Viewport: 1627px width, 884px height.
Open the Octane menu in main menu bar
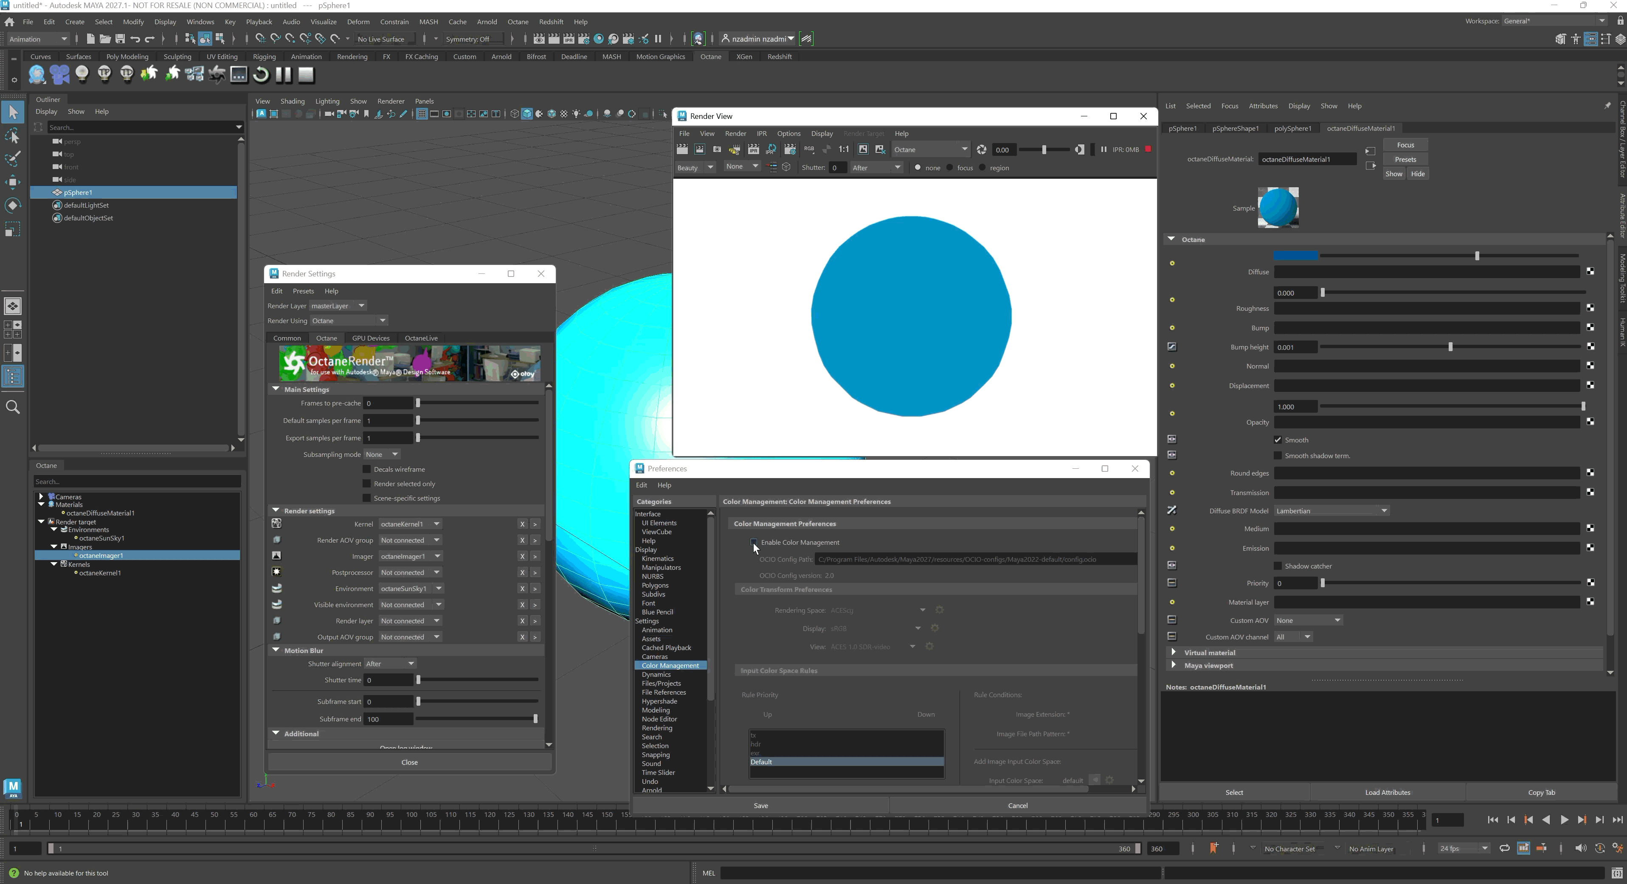518,22
